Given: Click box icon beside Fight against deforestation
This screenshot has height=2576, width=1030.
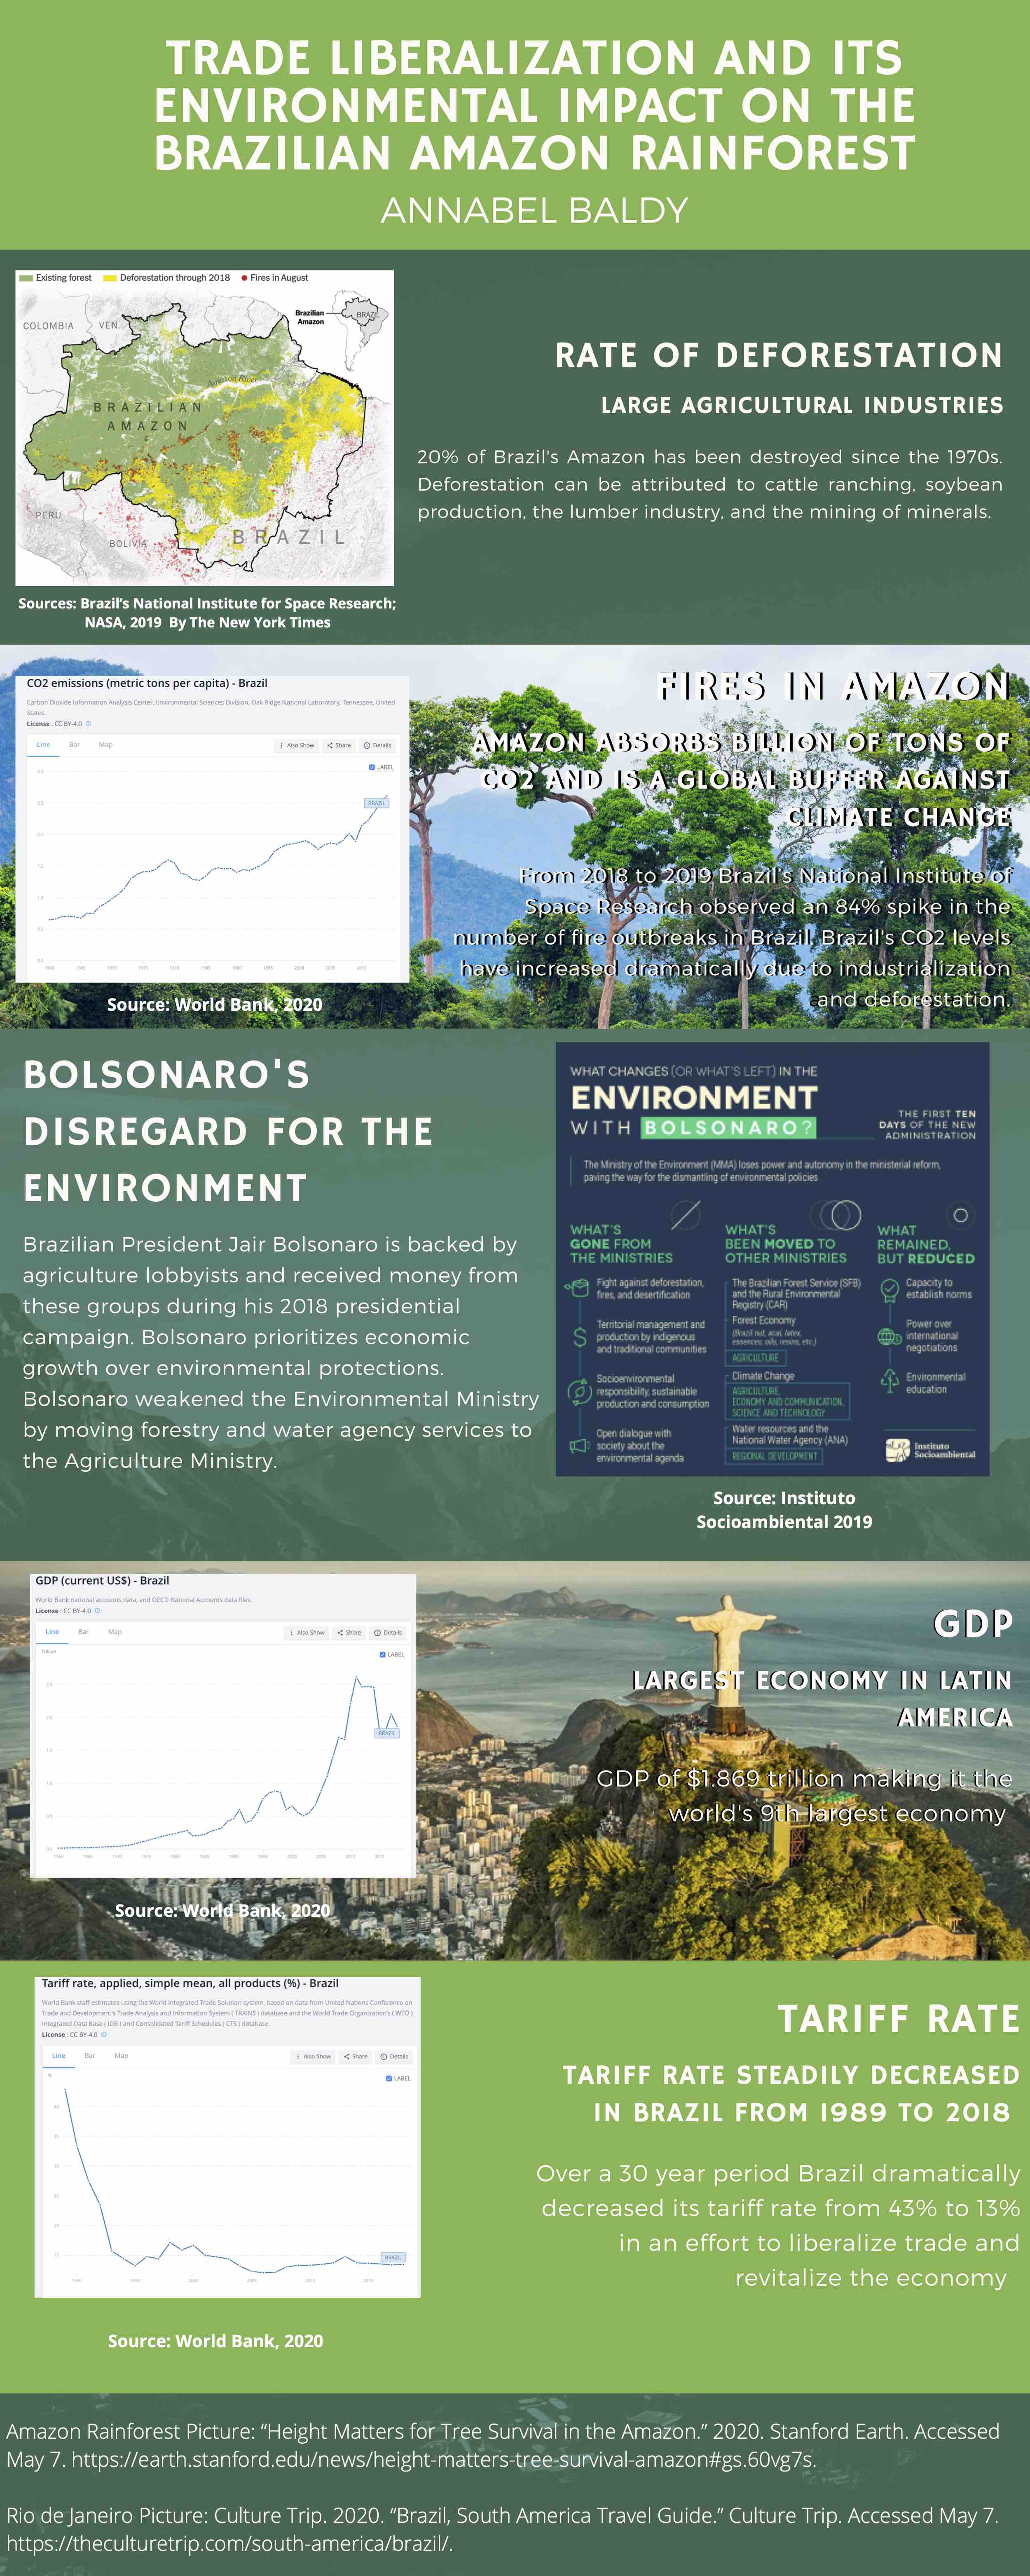Looking at the screenshot, I should [x=578, y=1288].
